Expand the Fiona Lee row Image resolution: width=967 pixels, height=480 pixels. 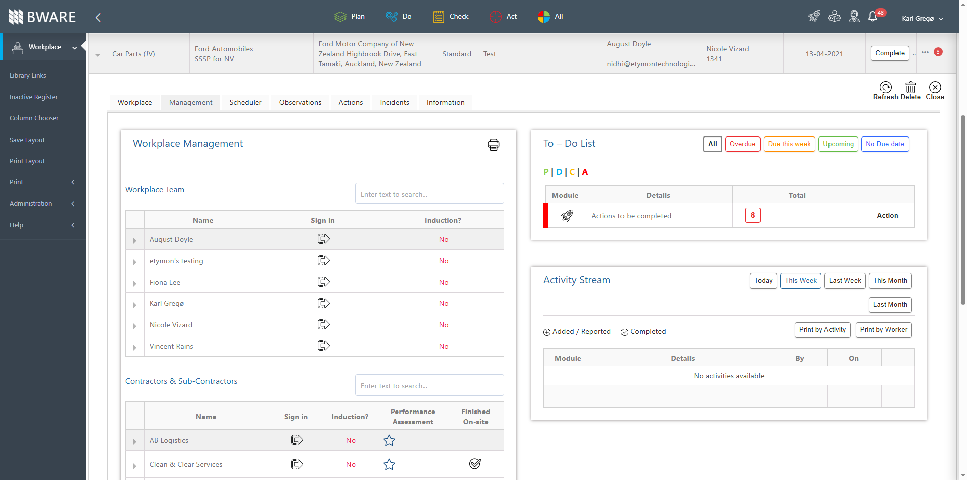[x=134, y=284]
